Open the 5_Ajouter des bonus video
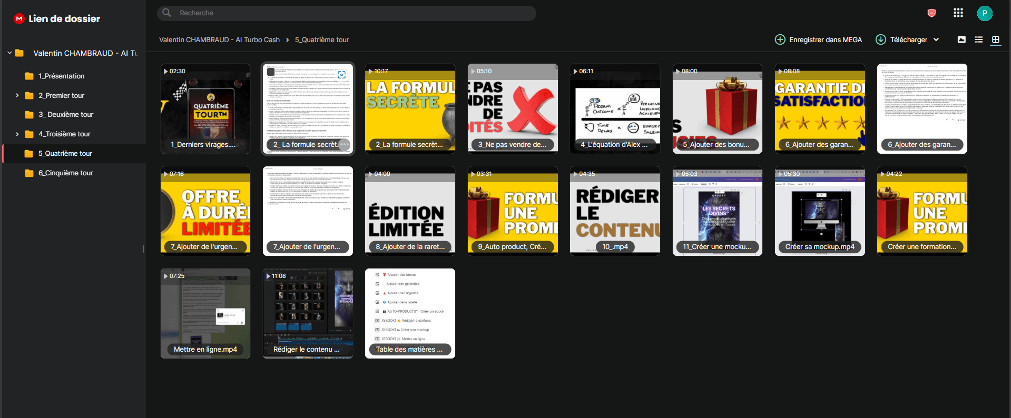1011x418 pixels. 718,109
